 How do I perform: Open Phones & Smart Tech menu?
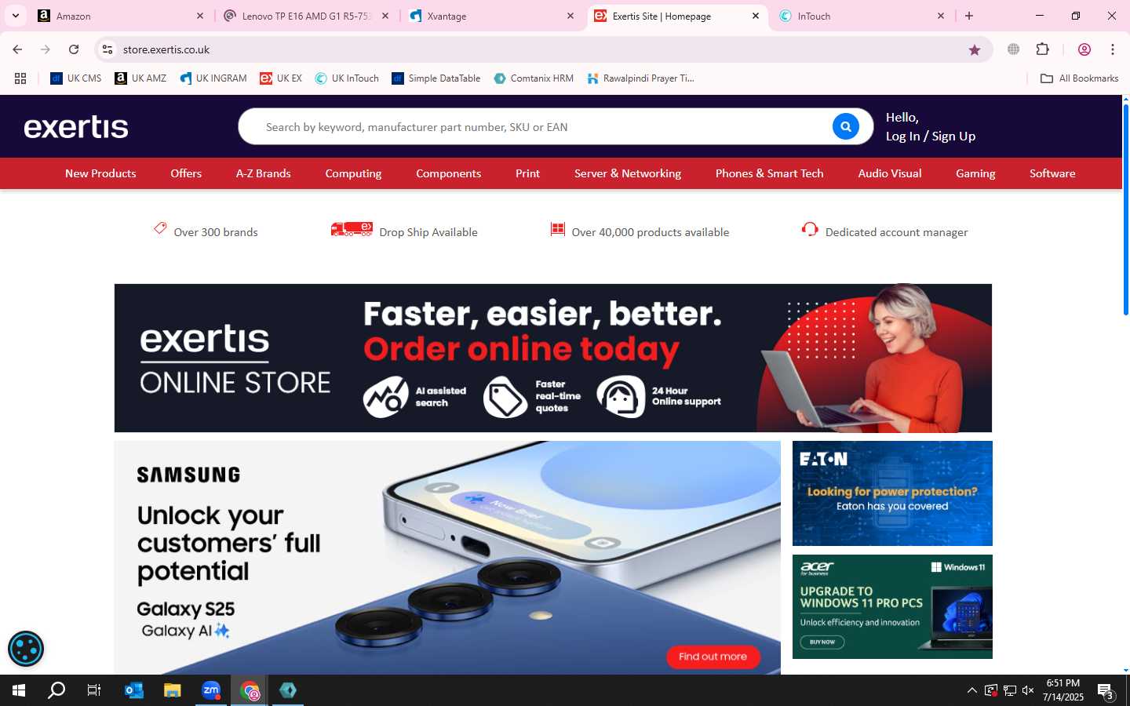[x=769, y=173]
